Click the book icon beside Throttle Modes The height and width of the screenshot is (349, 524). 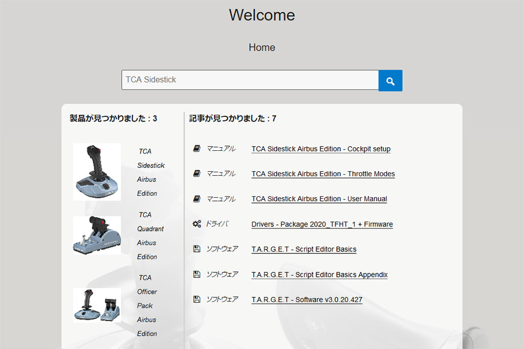click(x=197, y=174)
